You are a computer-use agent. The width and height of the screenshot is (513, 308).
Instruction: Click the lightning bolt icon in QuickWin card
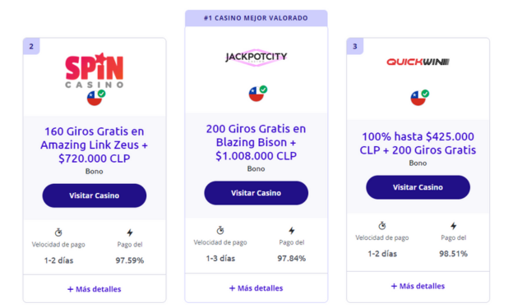(454, 226)
